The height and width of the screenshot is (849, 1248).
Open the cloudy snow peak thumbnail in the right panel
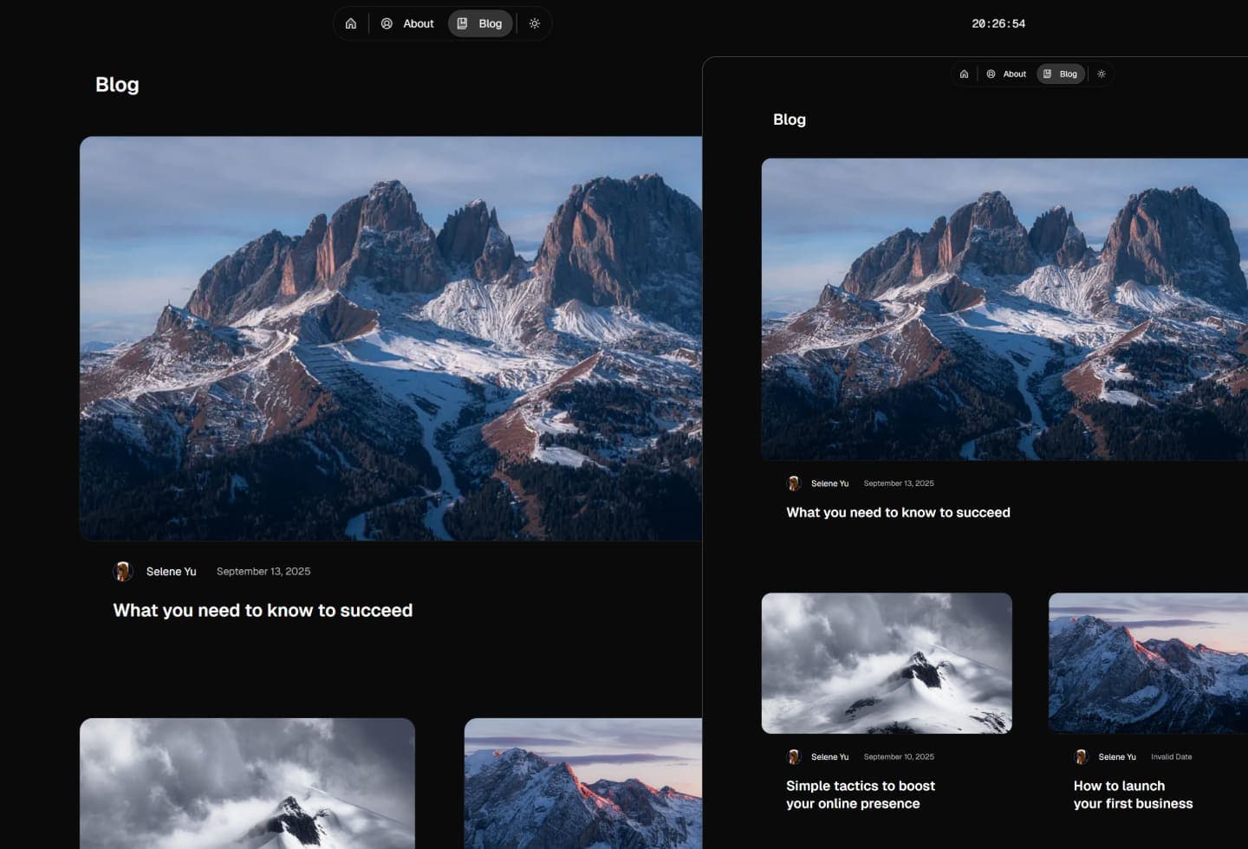[x=887, y=663]
